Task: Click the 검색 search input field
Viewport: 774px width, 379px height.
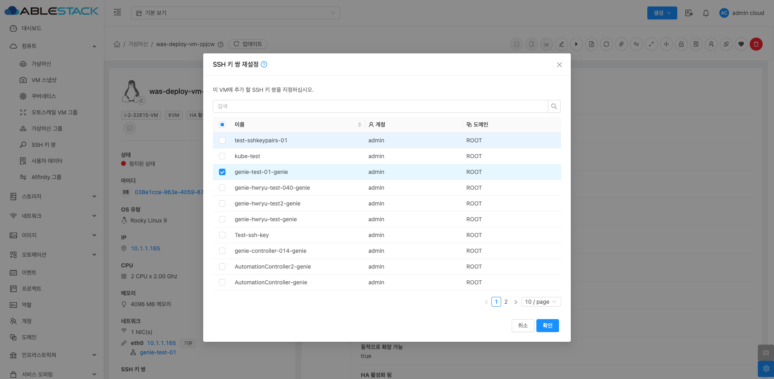Action: point(380,106)
